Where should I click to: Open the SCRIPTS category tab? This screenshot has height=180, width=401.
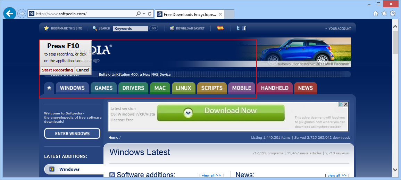click(x=212, y=88)
